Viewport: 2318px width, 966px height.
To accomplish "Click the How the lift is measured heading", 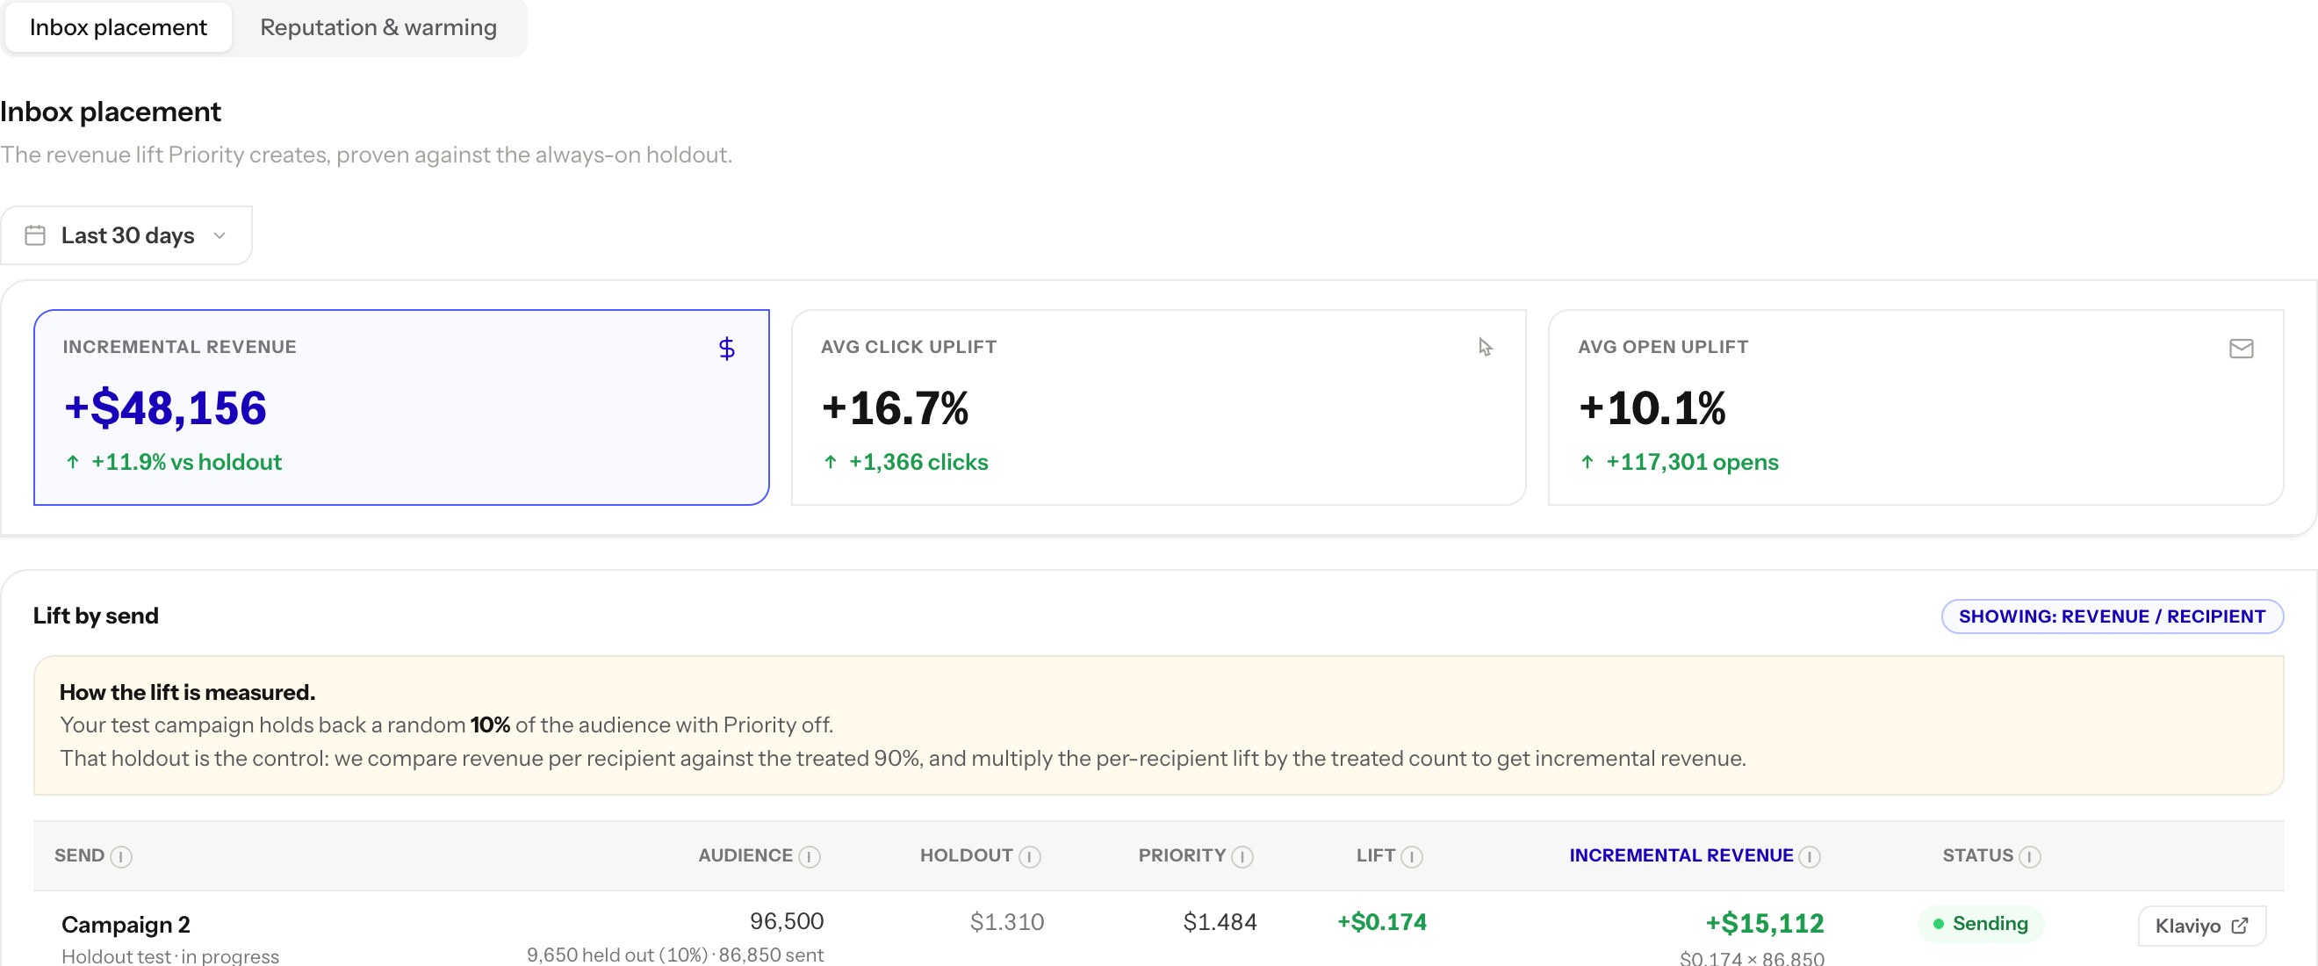I will point(187,692).
